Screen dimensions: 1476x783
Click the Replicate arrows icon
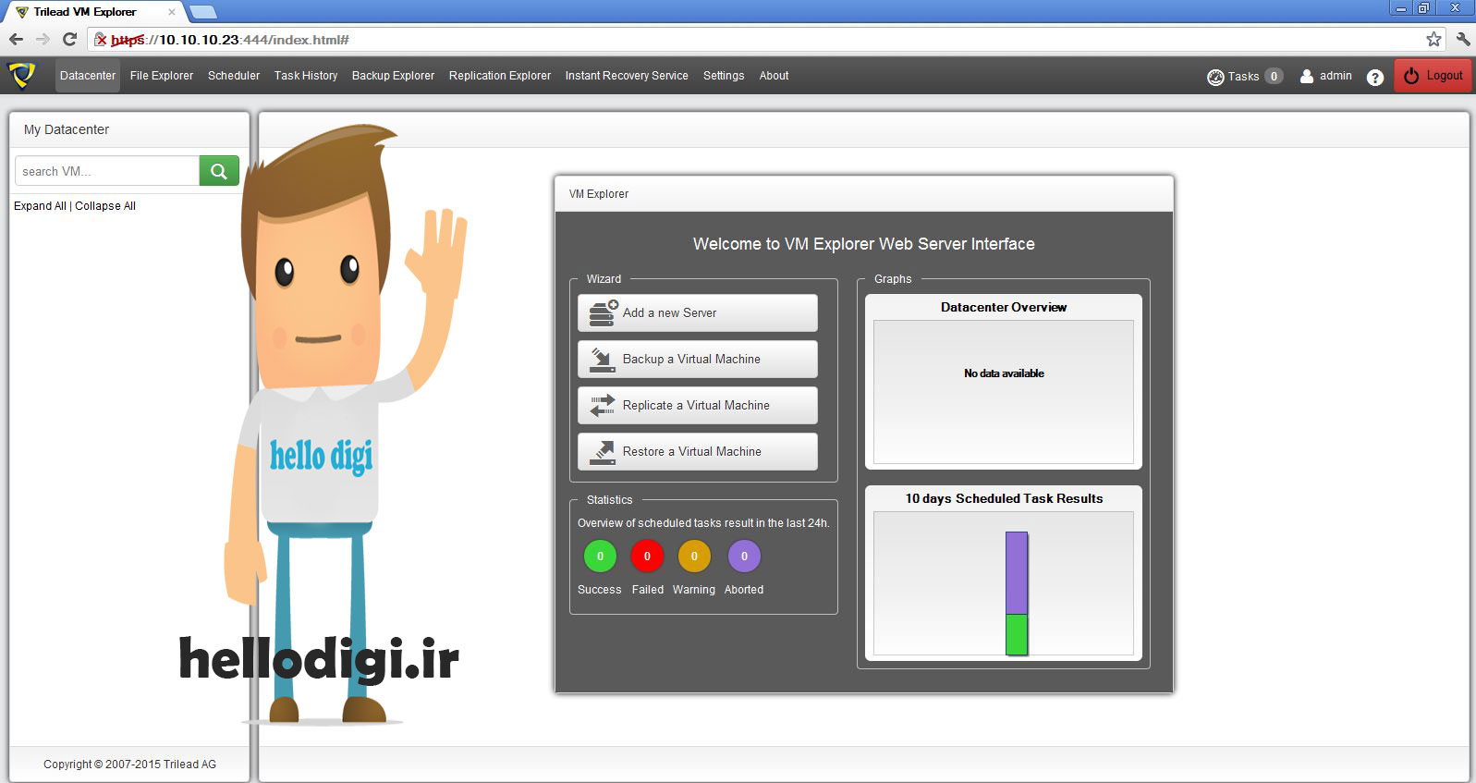(603, 406)
